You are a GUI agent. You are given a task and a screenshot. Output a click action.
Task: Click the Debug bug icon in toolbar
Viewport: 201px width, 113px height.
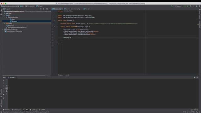pos(188,6)
